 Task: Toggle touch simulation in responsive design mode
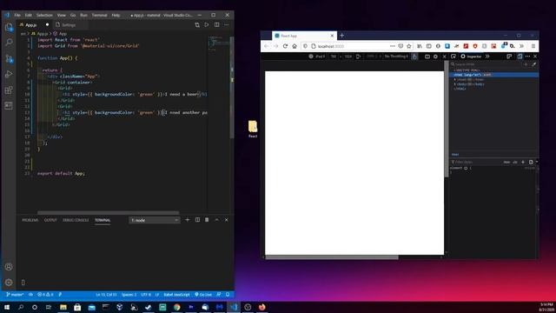414,57
